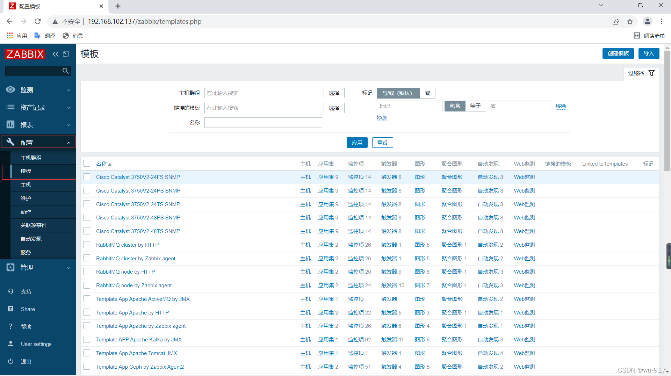Apply the filter with 应用 button
Viewport: 671px width, 376px height.
click(x=357, y=143)
